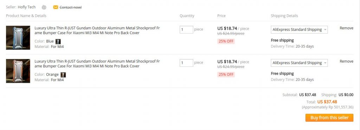Select the Orange color swatch thumbnail

pos(63,75)
